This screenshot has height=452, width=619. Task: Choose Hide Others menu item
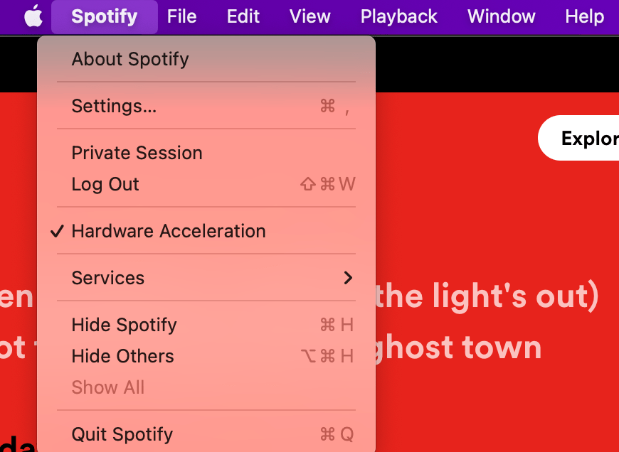[122, 356]
